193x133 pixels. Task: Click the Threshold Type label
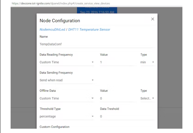pyautogui.click(x=50, y=109)
